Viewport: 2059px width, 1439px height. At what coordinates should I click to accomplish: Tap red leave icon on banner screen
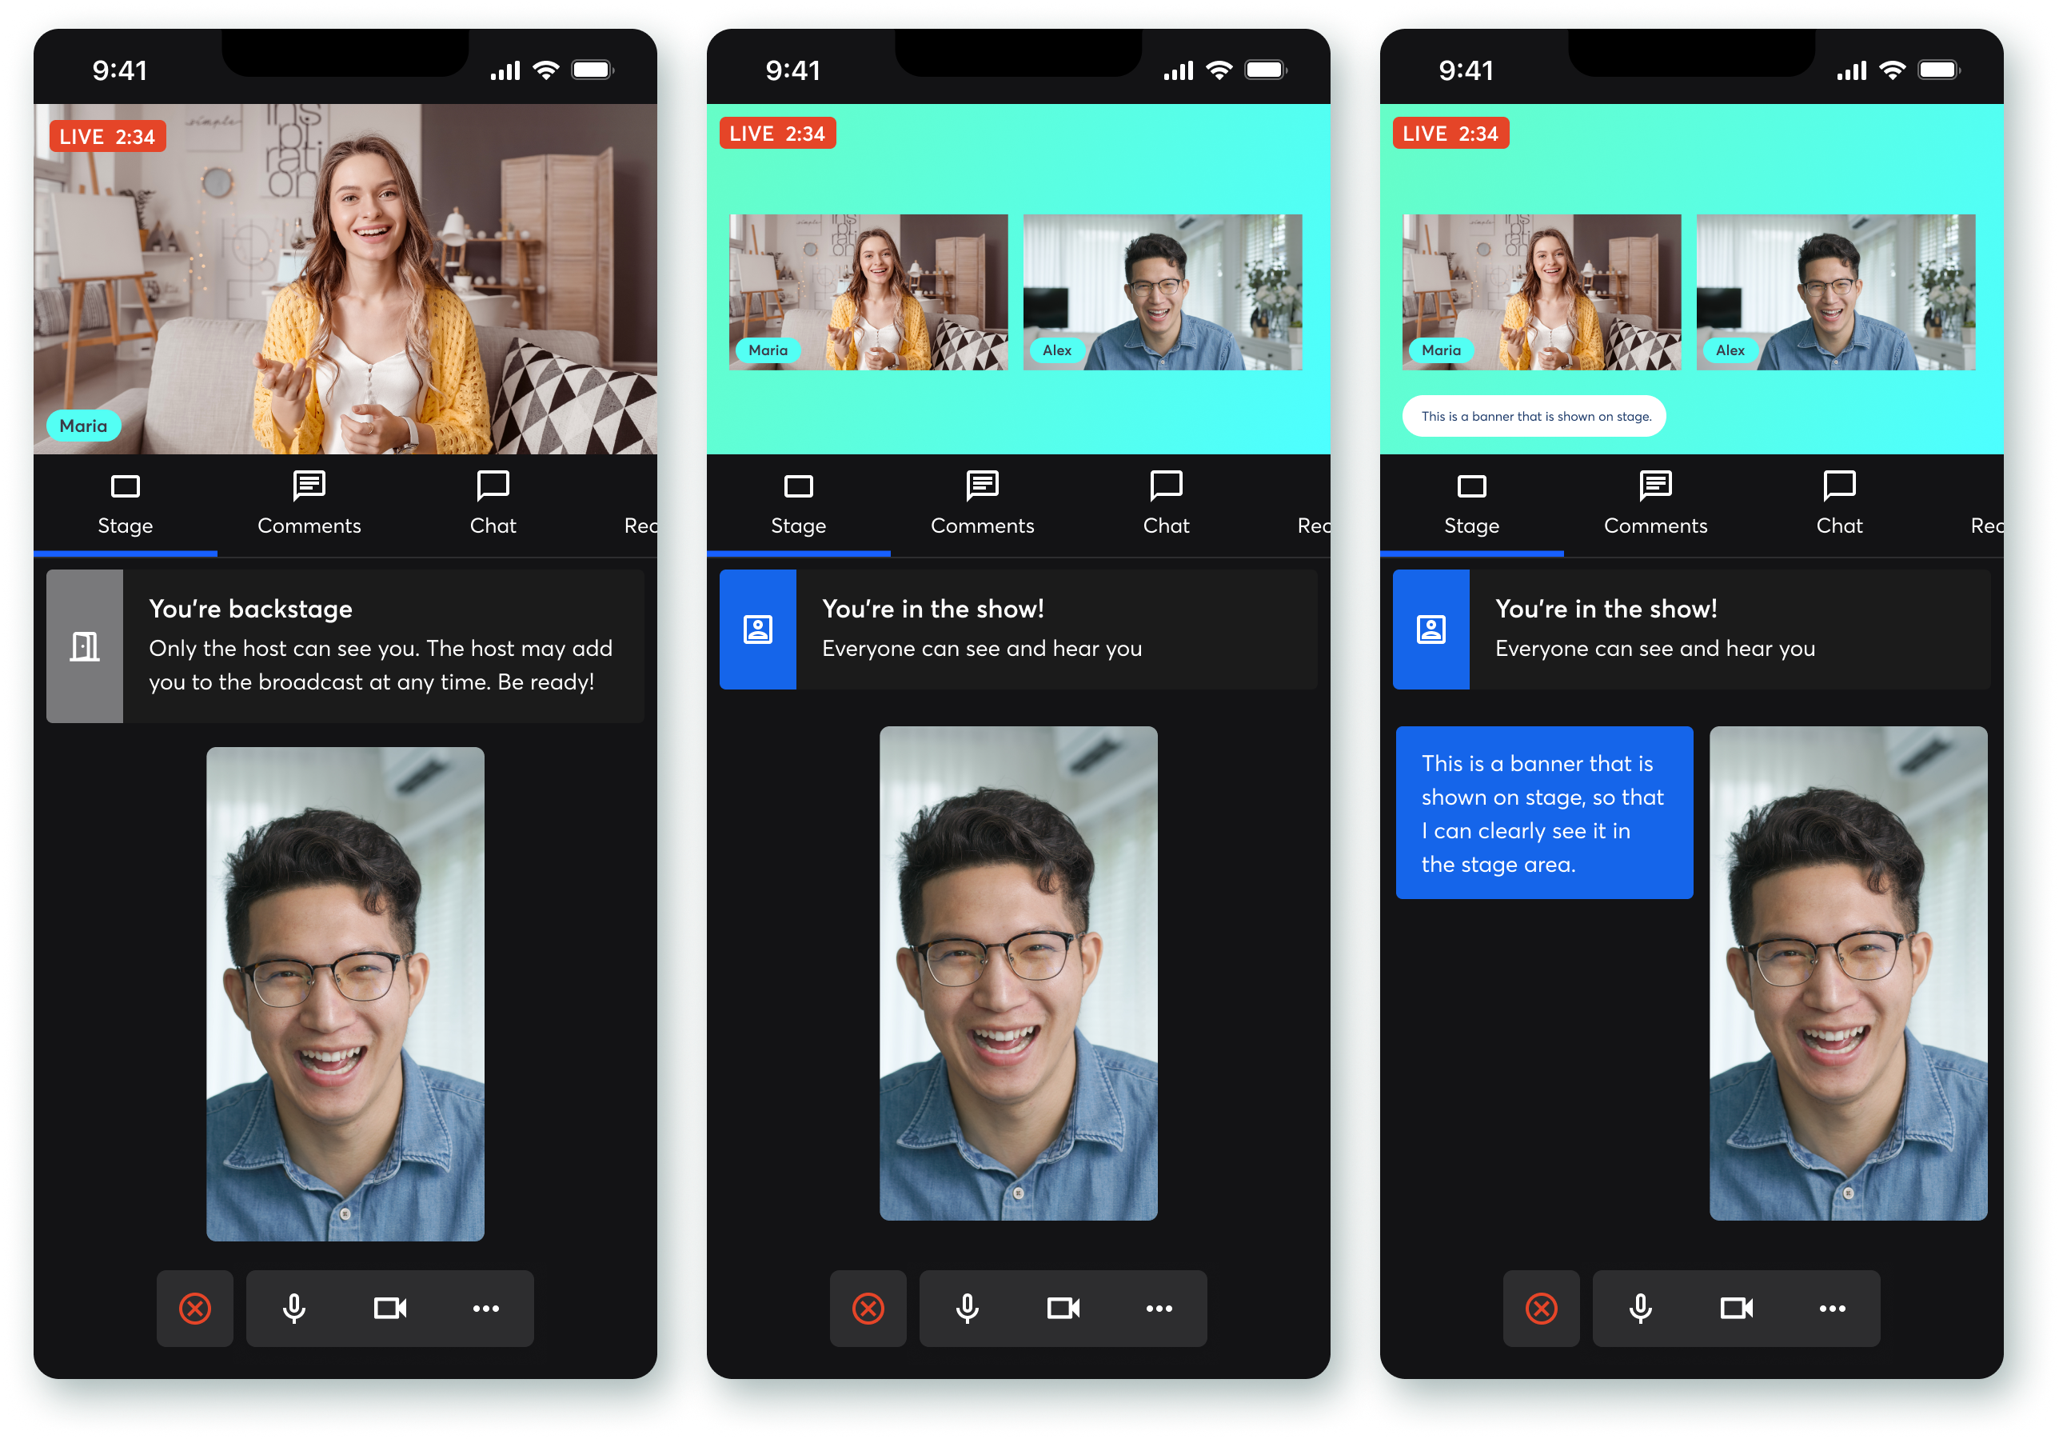(x=1541, y=1308)
